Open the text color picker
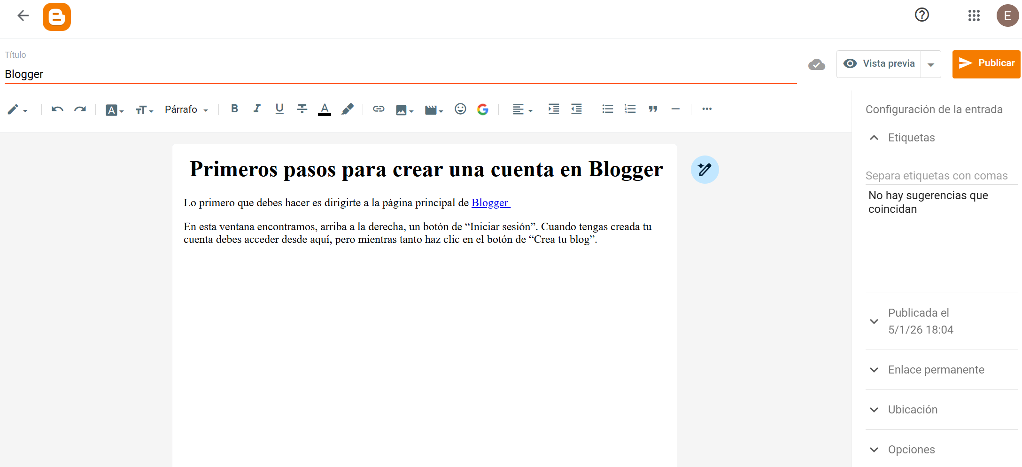 click(325, 109)
